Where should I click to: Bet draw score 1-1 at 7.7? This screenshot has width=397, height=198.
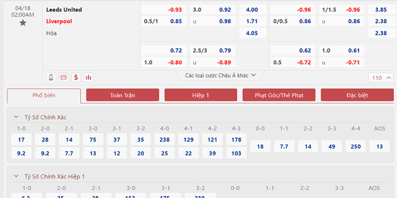[x=284, y=146]
